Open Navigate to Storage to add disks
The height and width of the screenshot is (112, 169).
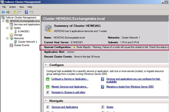click(68, 92)
